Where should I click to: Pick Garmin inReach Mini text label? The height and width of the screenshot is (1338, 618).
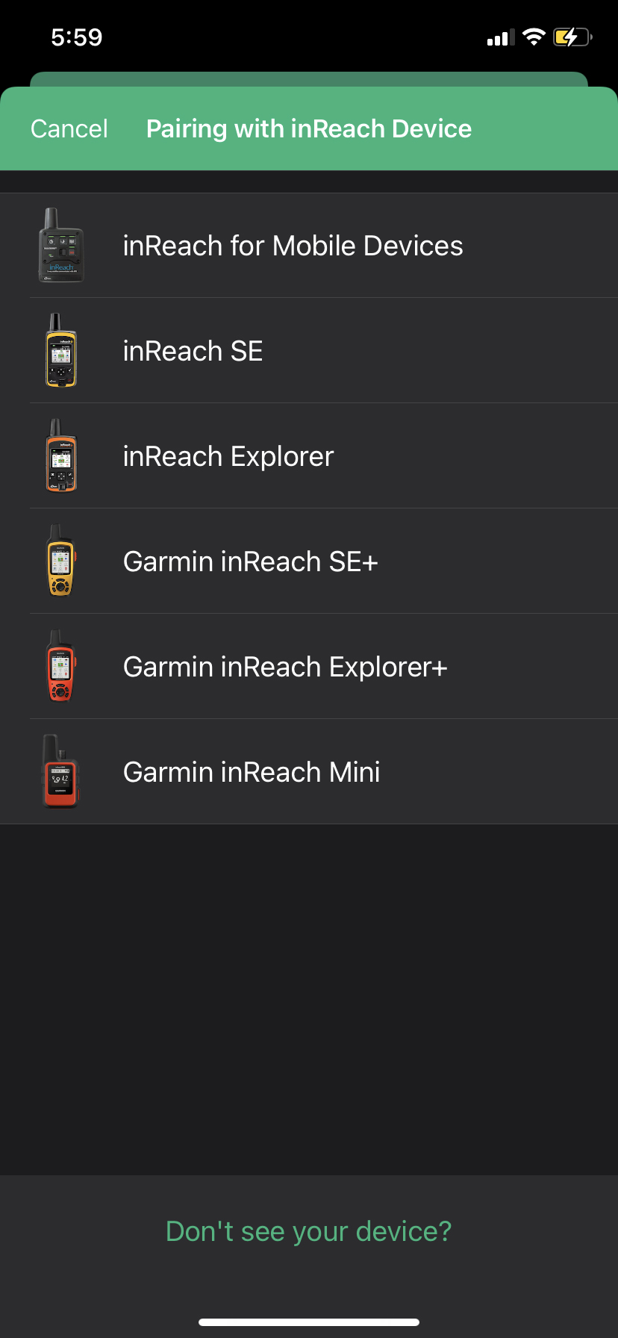tap(252, 772)
